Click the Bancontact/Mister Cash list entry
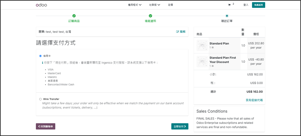 pyautogui.click(x=61, y=85)
